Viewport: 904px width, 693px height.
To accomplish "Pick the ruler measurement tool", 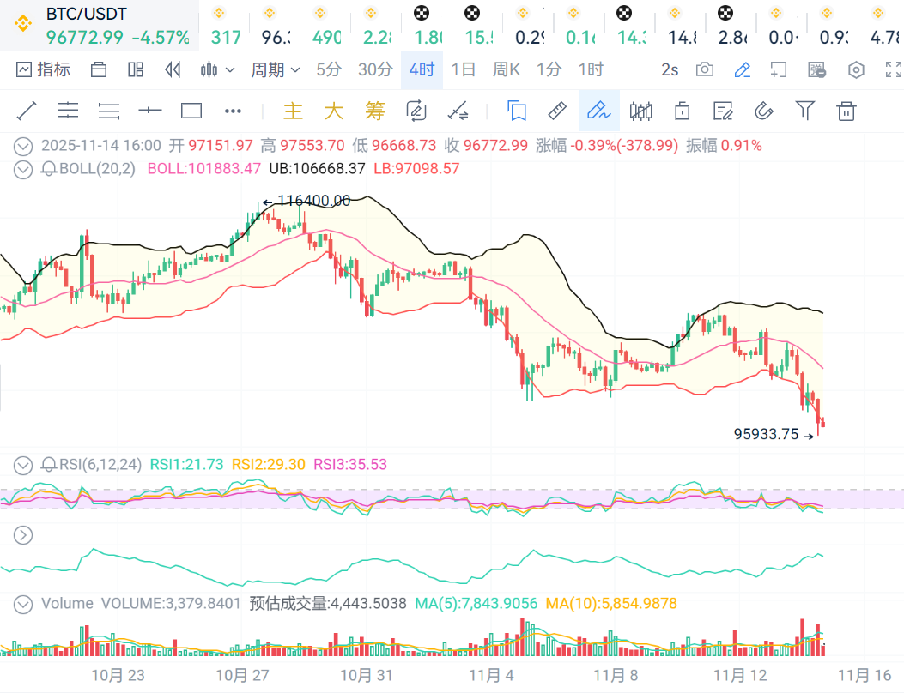I will 557,111.
